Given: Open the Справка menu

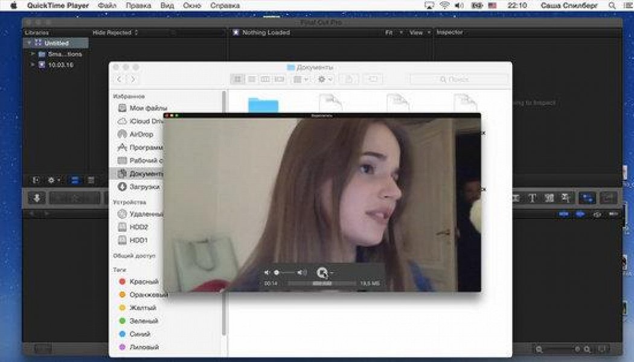Looking at the screenshot, I should coord(225,5).
